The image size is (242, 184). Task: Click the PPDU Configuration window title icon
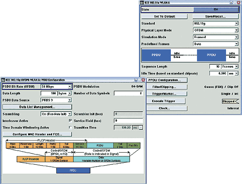(3, 80)
